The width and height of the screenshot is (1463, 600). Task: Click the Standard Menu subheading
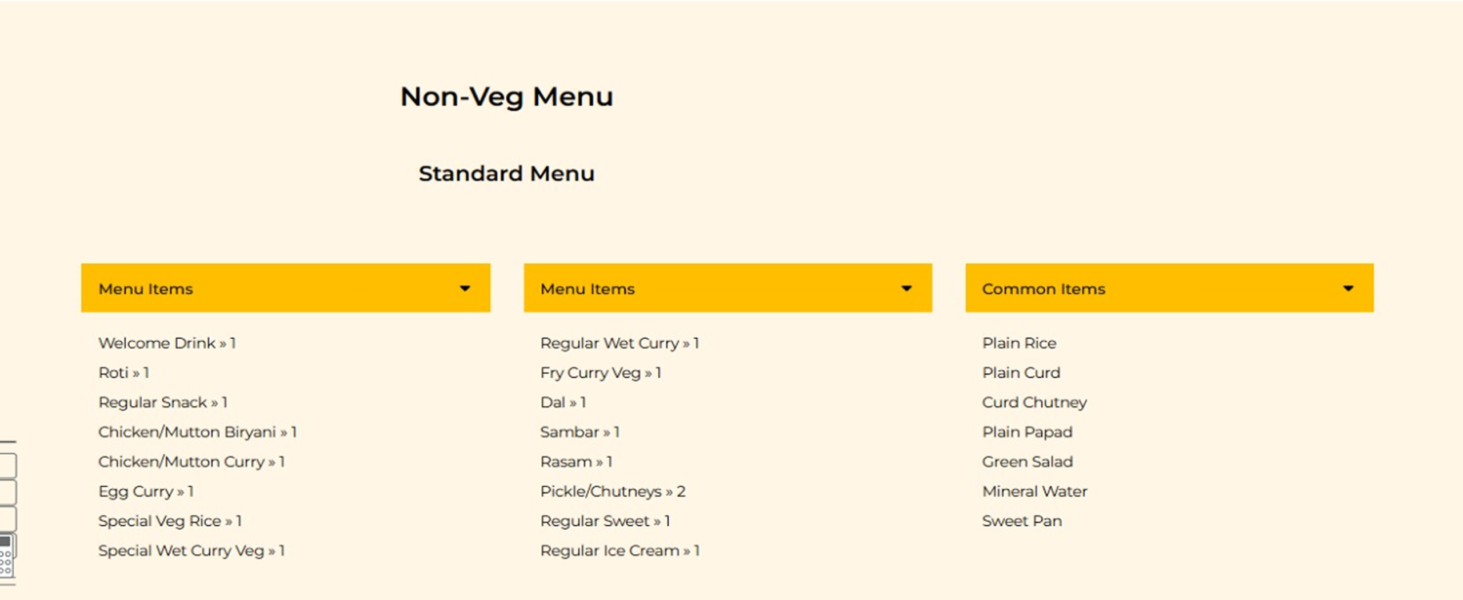[x=506, y=174]
